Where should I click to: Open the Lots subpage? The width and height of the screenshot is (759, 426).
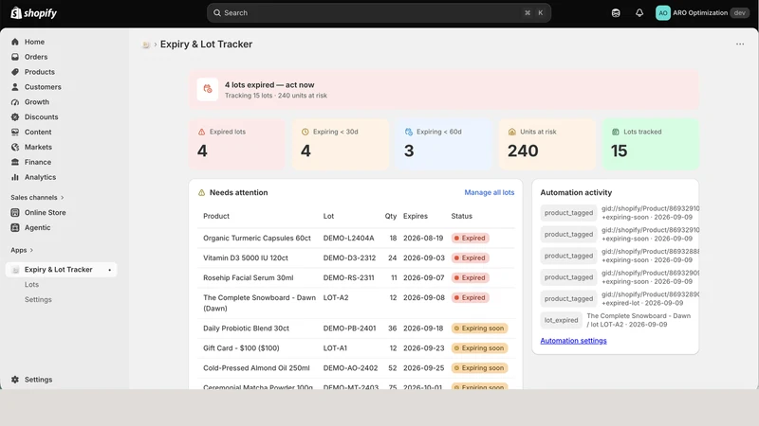click(31, 285)
